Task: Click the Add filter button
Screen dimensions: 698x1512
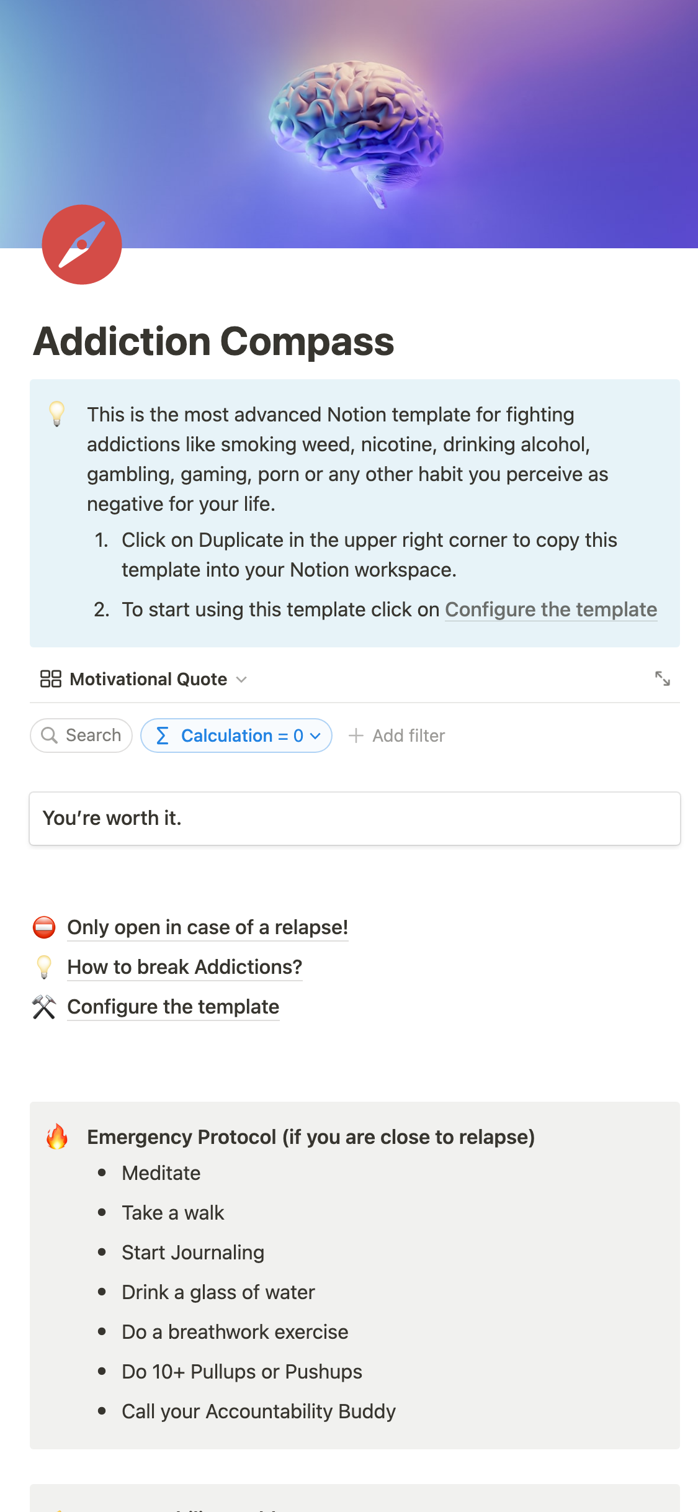Action: [x=397, y=736]
